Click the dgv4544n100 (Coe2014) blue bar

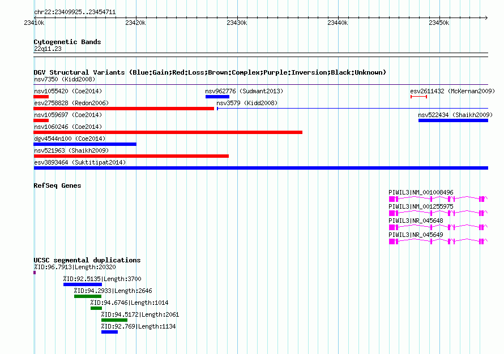point(85,144)
